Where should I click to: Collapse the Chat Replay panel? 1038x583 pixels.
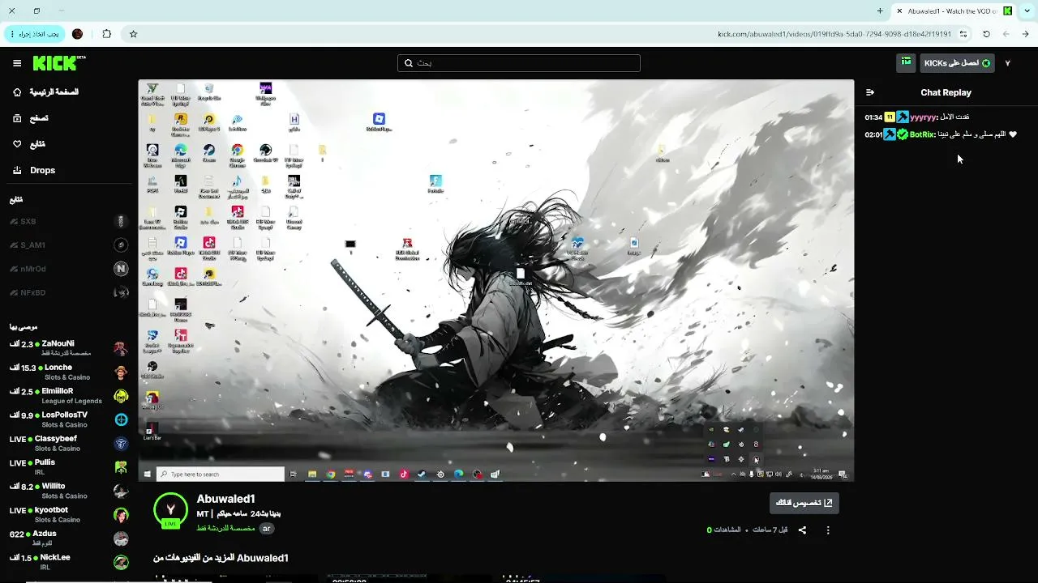pyautogui.click(x=870, y=92)
